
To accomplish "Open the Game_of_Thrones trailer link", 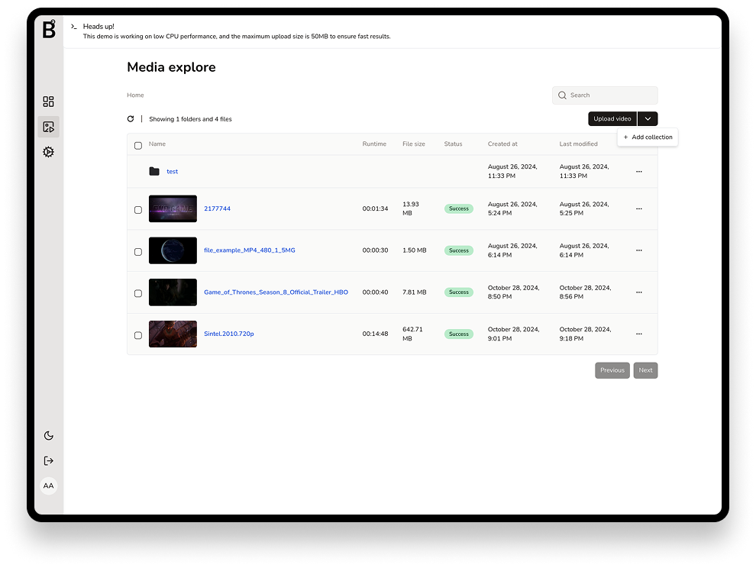I will click(276, 292).
